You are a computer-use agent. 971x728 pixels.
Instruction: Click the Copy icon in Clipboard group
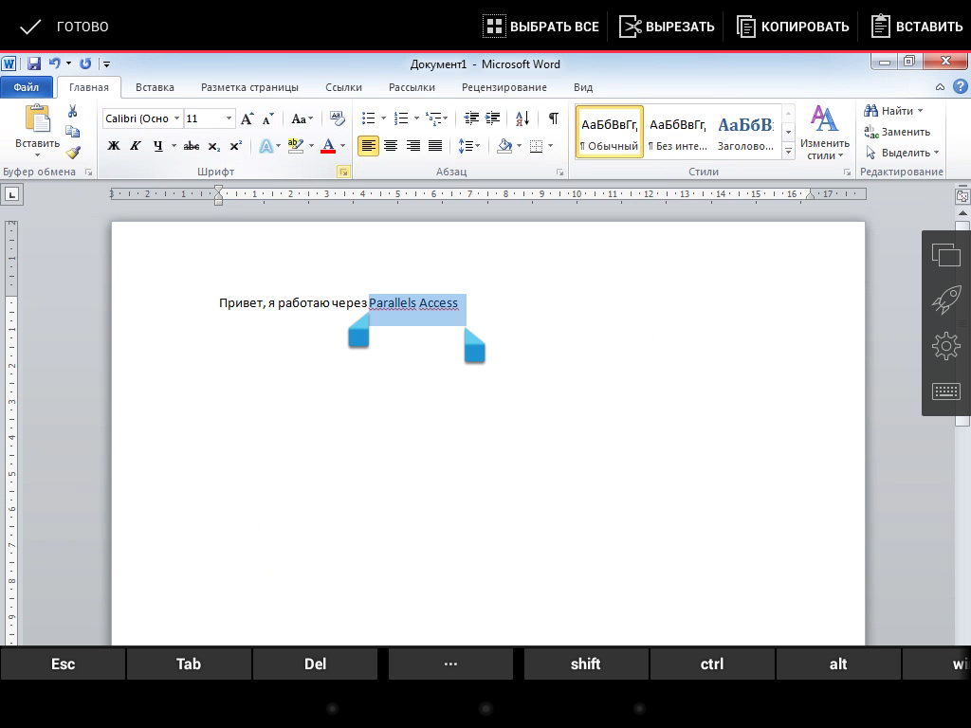pyautogui.click(x=72, y=131)
